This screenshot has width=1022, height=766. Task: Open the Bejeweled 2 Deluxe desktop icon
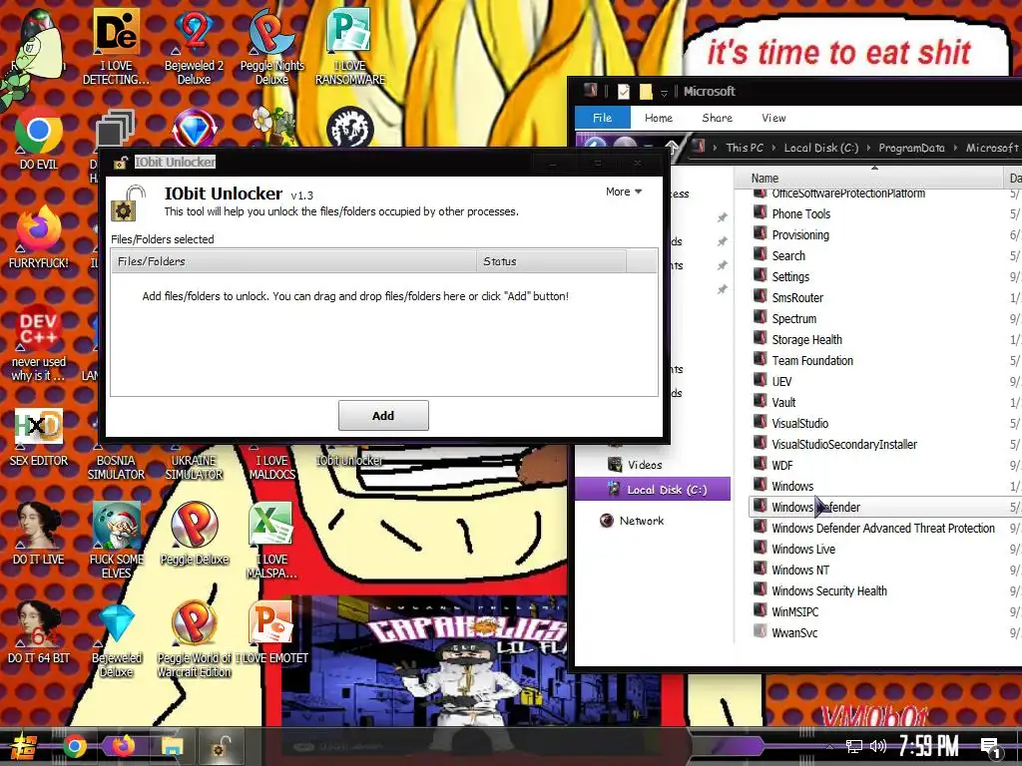tap(194, 47)
